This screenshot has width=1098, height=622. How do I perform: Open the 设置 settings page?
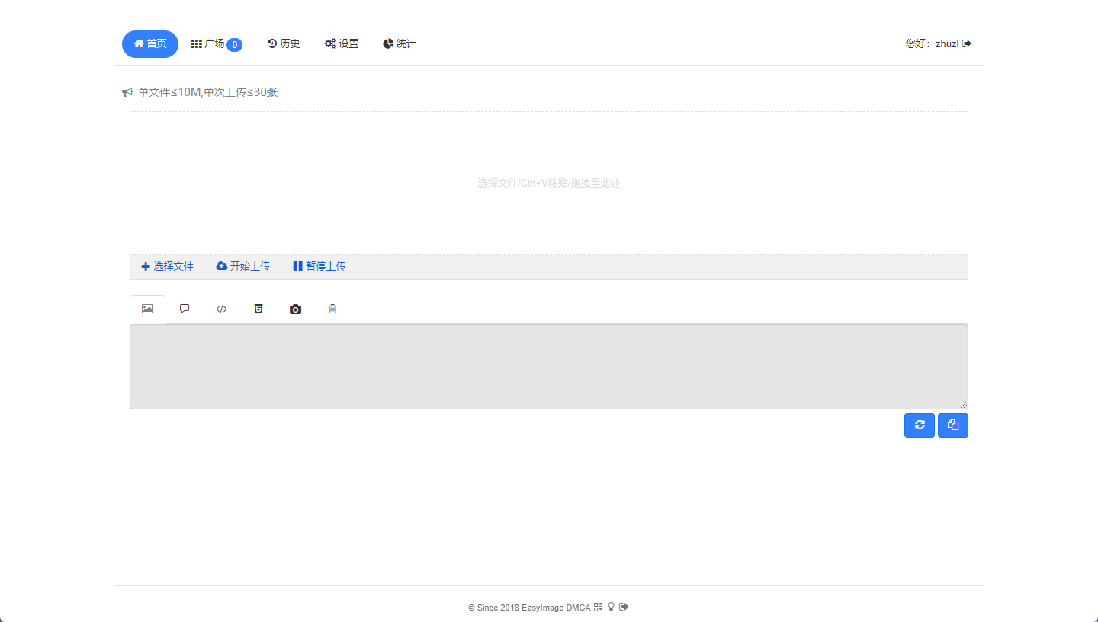point(342,44)
